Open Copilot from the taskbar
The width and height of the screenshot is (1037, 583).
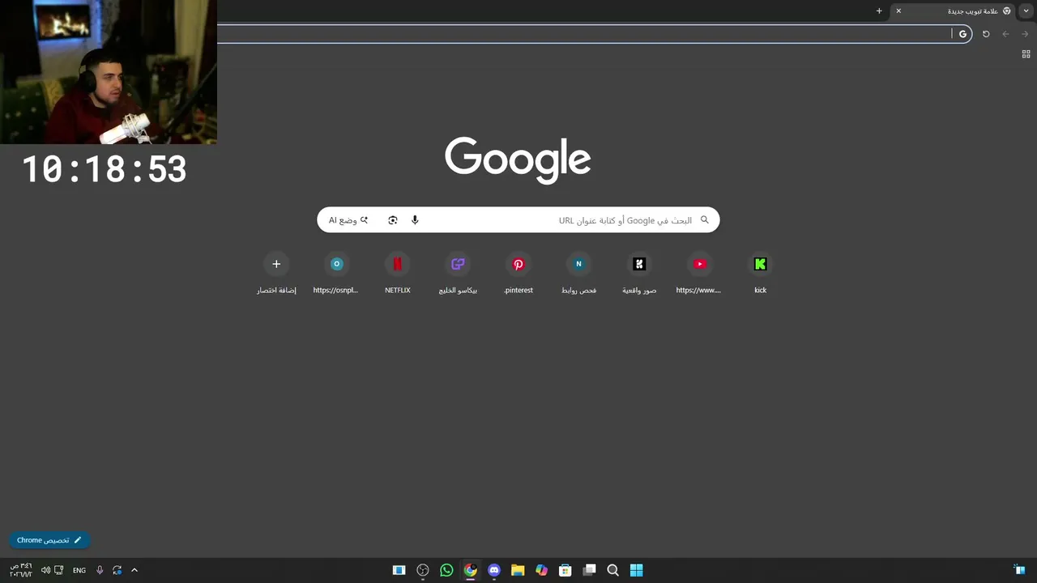541,570
